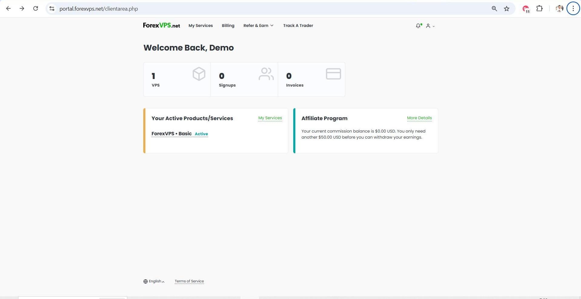The image size is (581, 299).
Task: Open Track A Trader page
Action: click(x=298, y=25)
